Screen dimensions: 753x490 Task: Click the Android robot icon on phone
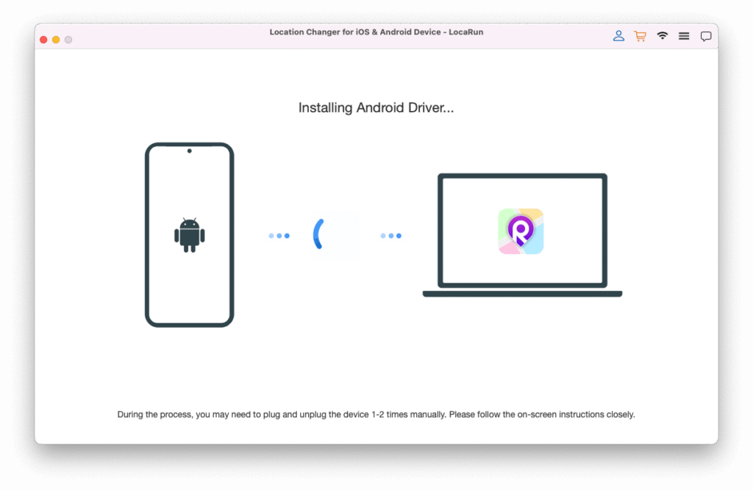[189, 234]
